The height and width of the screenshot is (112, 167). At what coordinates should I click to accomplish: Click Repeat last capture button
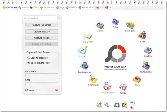[42, 44]
